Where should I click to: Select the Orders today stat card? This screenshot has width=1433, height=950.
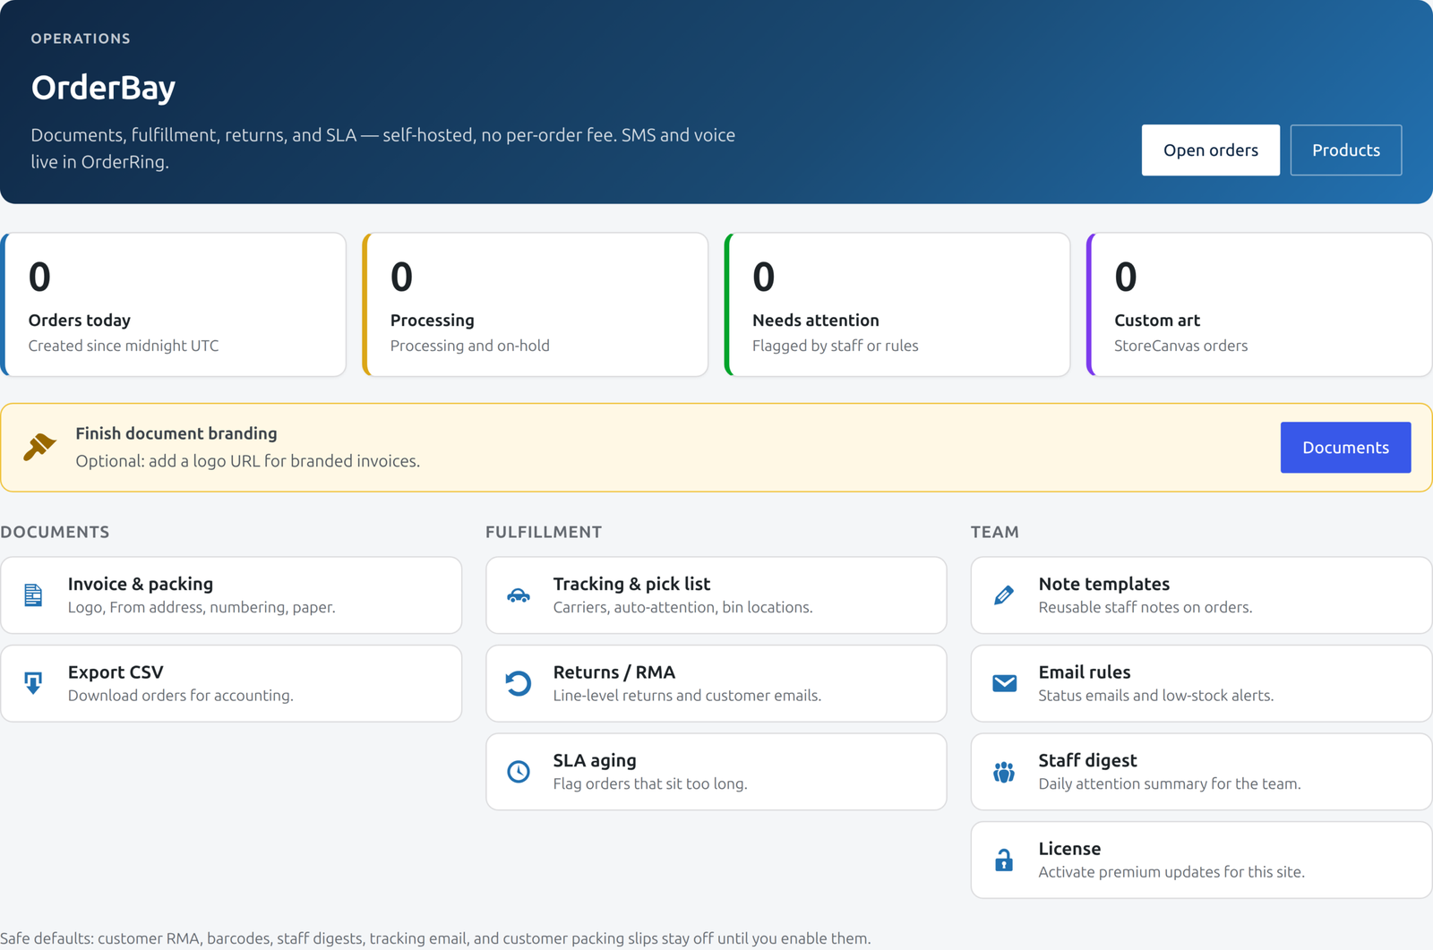click(x=174, y=304)
